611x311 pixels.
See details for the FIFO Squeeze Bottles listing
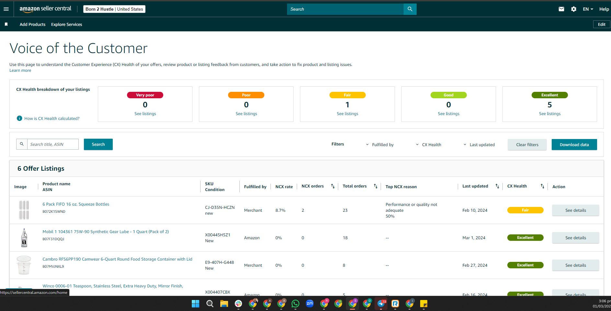575,210
